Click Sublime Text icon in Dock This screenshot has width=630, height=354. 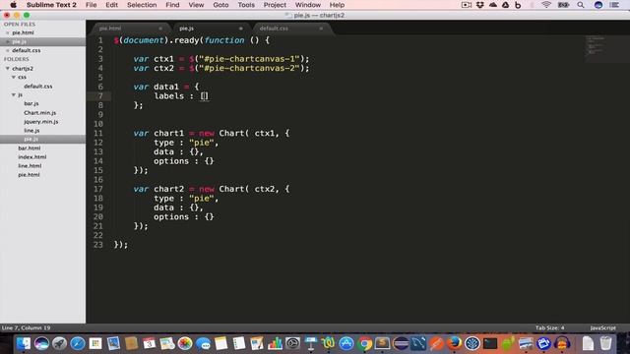tap(382, 343)
